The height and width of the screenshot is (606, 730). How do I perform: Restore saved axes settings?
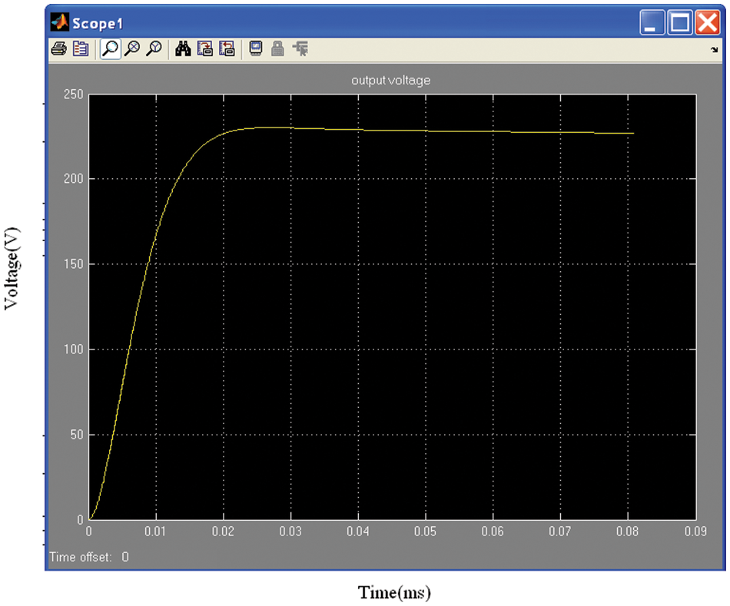coord(226,50)
